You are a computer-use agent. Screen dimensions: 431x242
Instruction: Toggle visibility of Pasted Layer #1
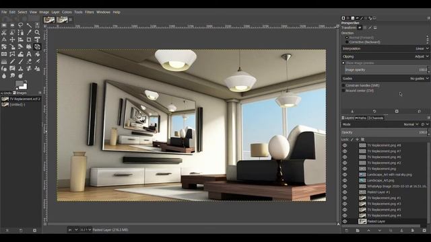pos(345,192)
